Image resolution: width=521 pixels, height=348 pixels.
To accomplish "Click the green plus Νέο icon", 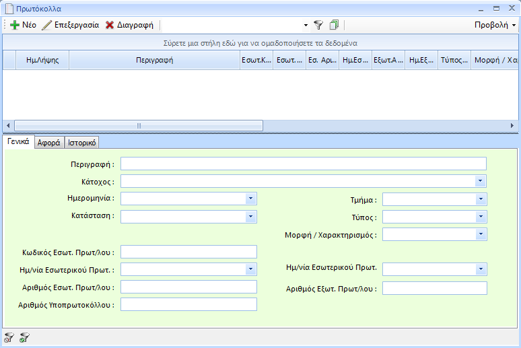I will point(14,25).
